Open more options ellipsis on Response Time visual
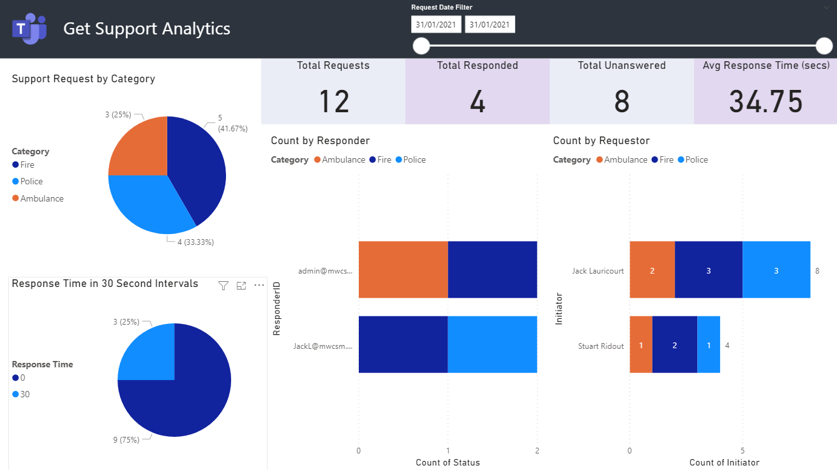Image resolution: width=837 pixels, height=470 pixels. point(259,286)
